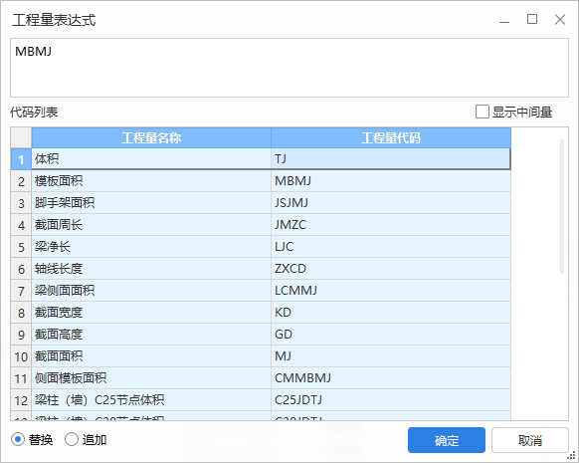Image resolution: width=579 pixels, height=463 pixels.
Task: Cancel the dialog with 取消
Action: point(530,440)
